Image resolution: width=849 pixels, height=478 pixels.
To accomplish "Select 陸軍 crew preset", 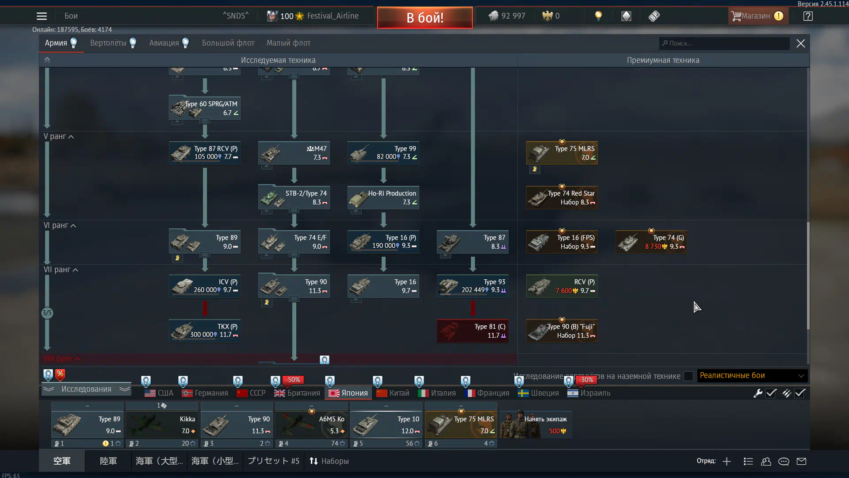I will click(108, 461).
